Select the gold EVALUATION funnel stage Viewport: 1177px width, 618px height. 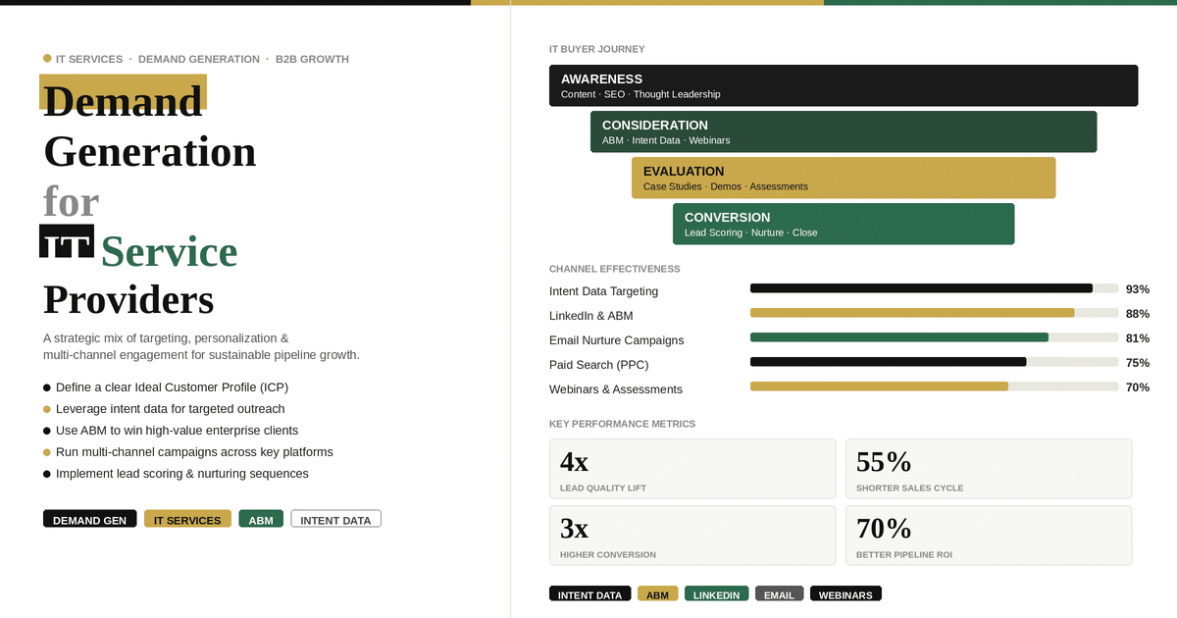(844, 178)
